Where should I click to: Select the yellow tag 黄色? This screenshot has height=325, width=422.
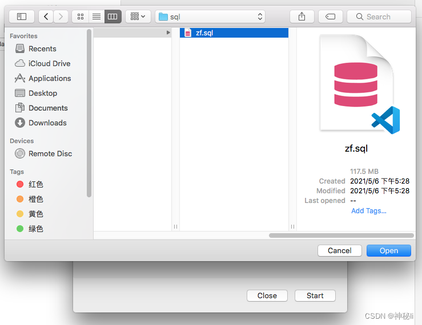click(x=35, y=214)
